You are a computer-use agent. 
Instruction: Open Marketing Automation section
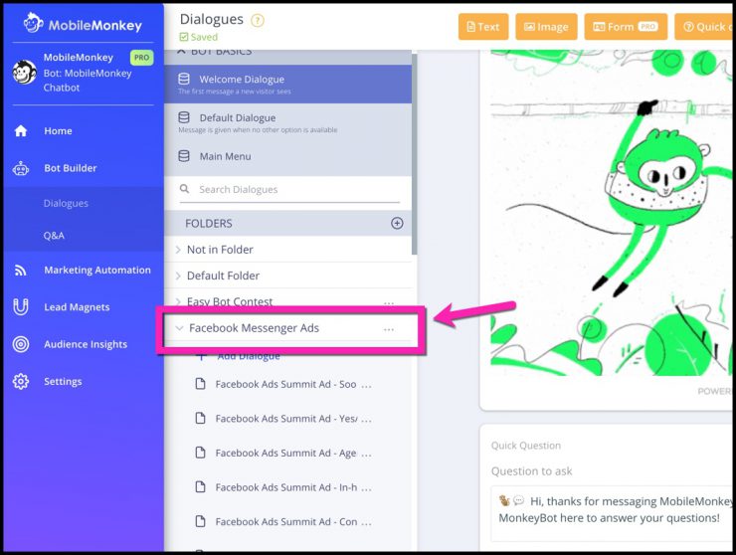coord(97,270)
